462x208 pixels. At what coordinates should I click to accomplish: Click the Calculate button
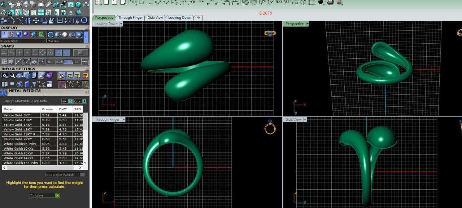click(45, 195)
